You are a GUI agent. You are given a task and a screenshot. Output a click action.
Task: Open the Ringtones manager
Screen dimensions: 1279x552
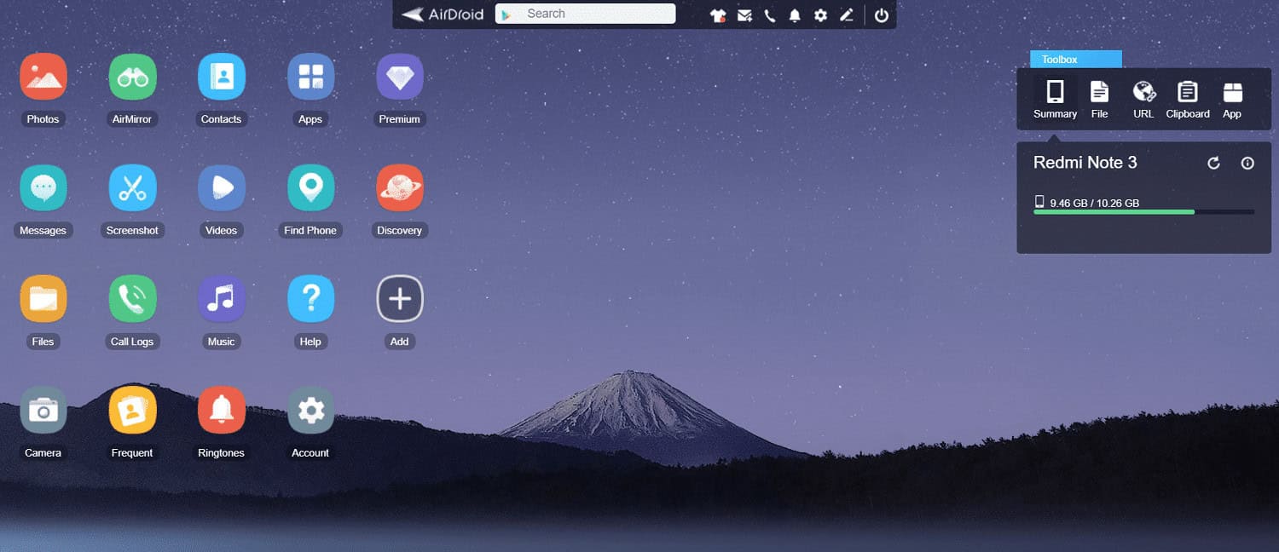(221, 410)
